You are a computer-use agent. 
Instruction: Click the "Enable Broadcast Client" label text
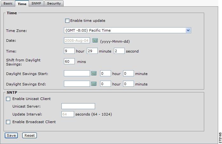(34, 122)
